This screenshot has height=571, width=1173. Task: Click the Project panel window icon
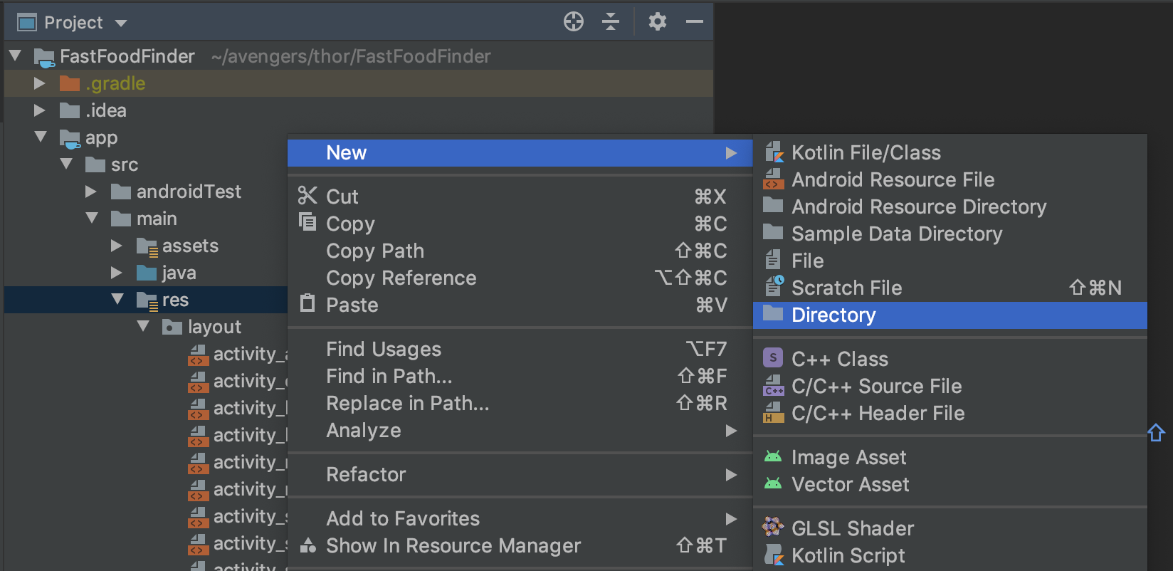27,23
